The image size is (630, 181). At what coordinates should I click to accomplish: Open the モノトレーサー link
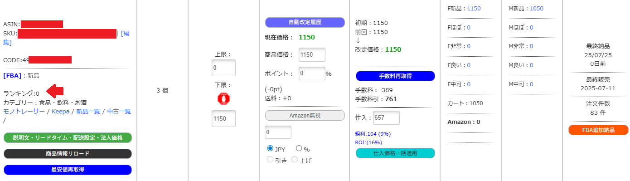click(24, 111)
